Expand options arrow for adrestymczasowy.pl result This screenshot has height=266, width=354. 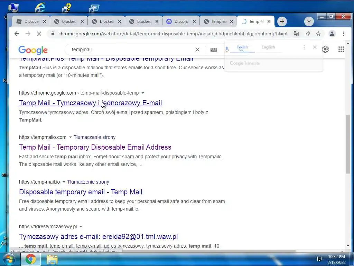tap(81, 227)
